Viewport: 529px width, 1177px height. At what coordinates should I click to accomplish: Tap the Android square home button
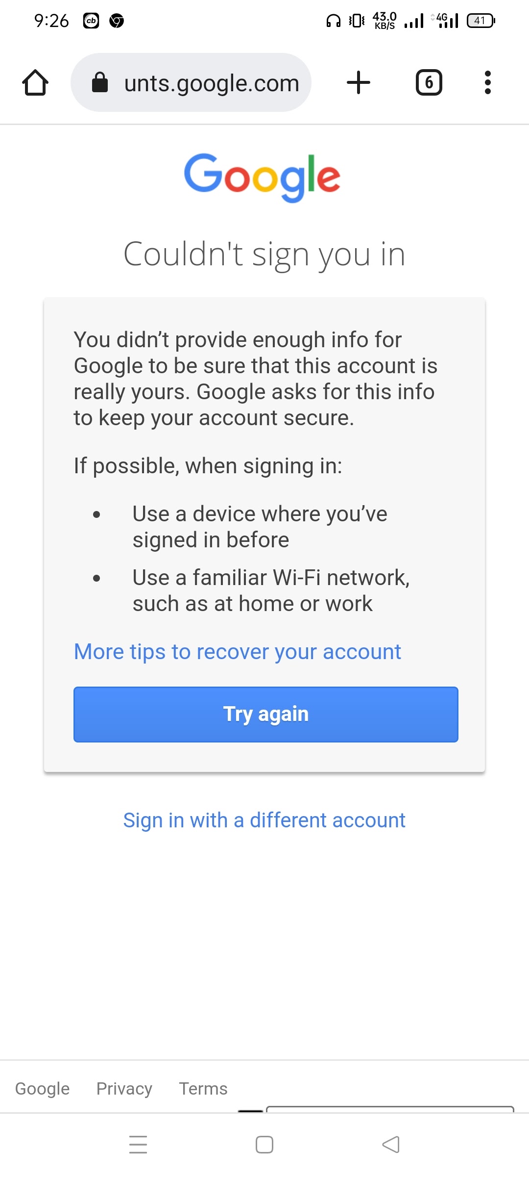(x=264, y=1145)
